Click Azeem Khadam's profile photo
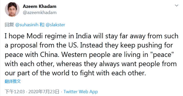Image resolution: width=183 pixels, height=96 pixels. click(12, 9)
